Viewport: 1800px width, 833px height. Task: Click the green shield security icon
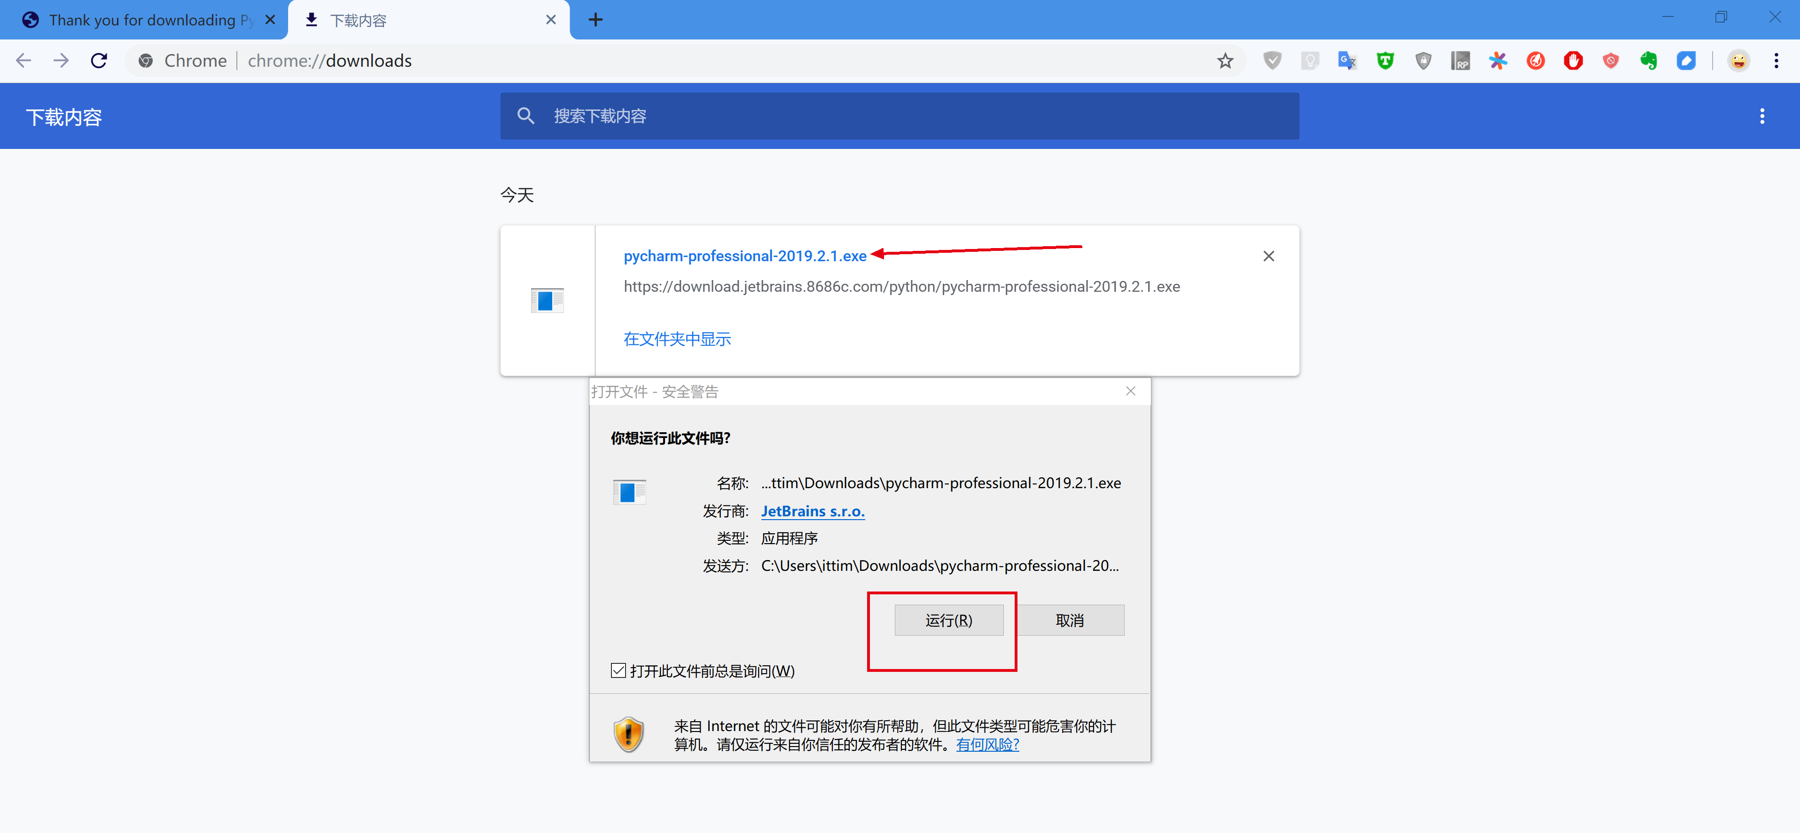pos(1385,62)
